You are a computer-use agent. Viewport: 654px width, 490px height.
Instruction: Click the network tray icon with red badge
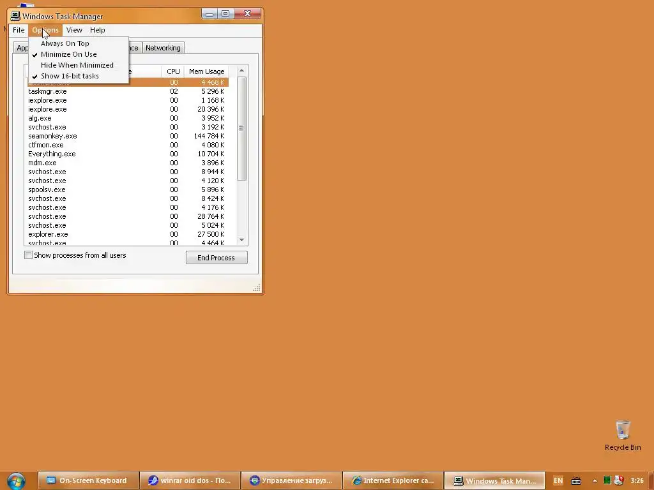pos(619,480)
